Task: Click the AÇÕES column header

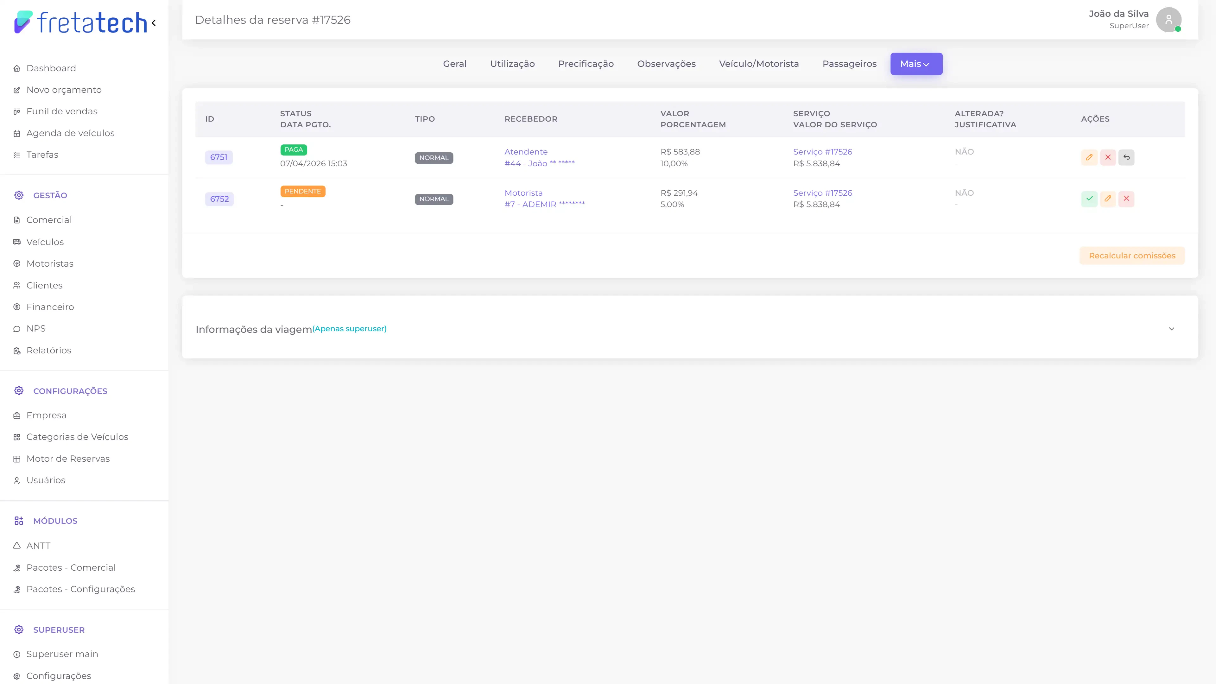Action: (1095, 119)
